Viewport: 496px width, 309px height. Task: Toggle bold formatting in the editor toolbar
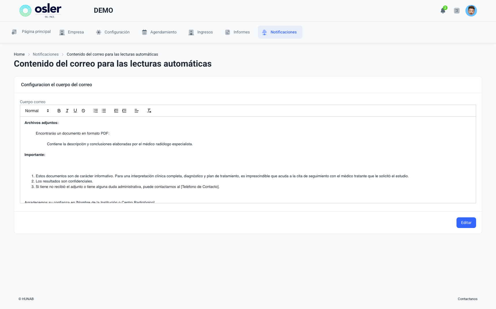click(59, 111)
